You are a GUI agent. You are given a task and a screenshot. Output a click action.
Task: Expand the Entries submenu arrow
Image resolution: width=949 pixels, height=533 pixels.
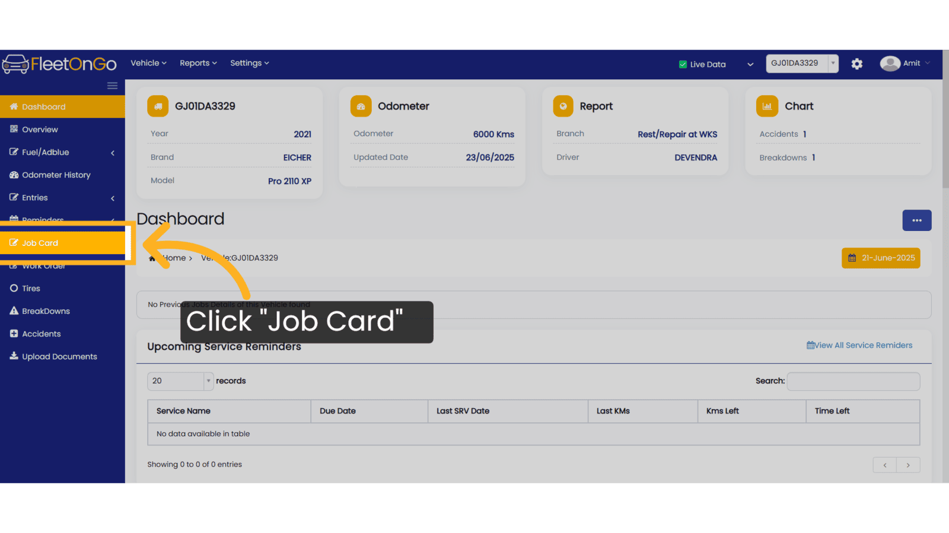113,198
